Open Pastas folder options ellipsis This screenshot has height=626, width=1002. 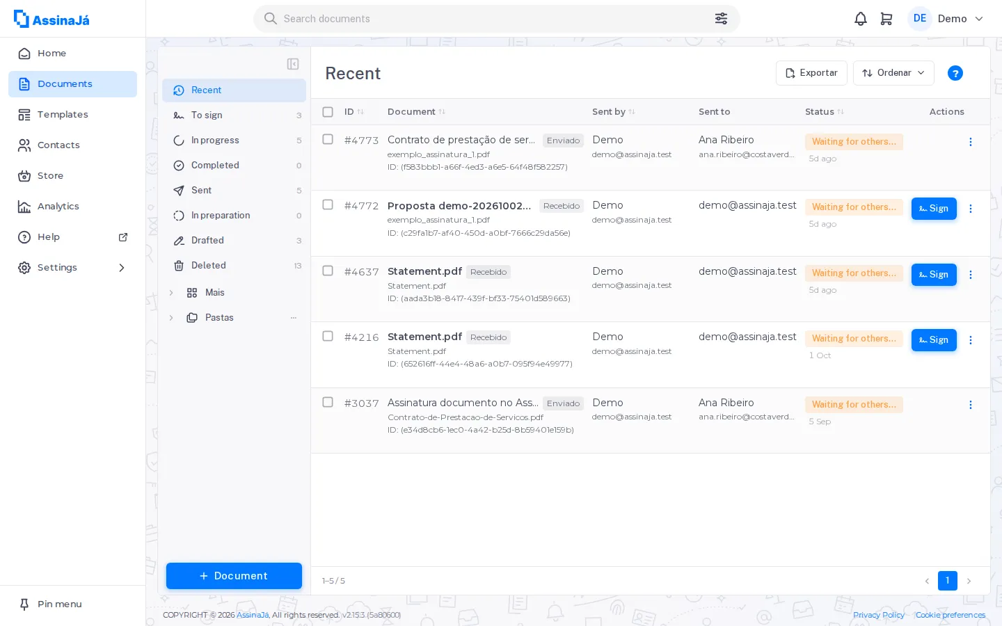[x=294, y=318]
